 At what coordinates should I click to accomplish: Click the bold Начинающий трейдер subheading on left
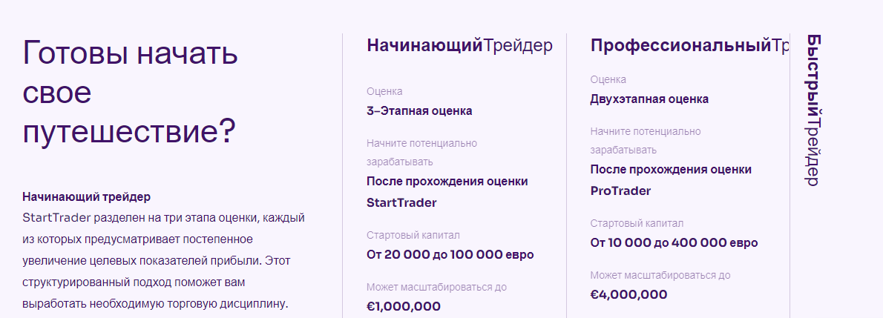(86, 197)
